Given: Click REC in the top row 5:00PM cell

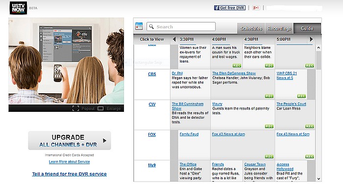Looking at the screenshot, I should (310, 65).
